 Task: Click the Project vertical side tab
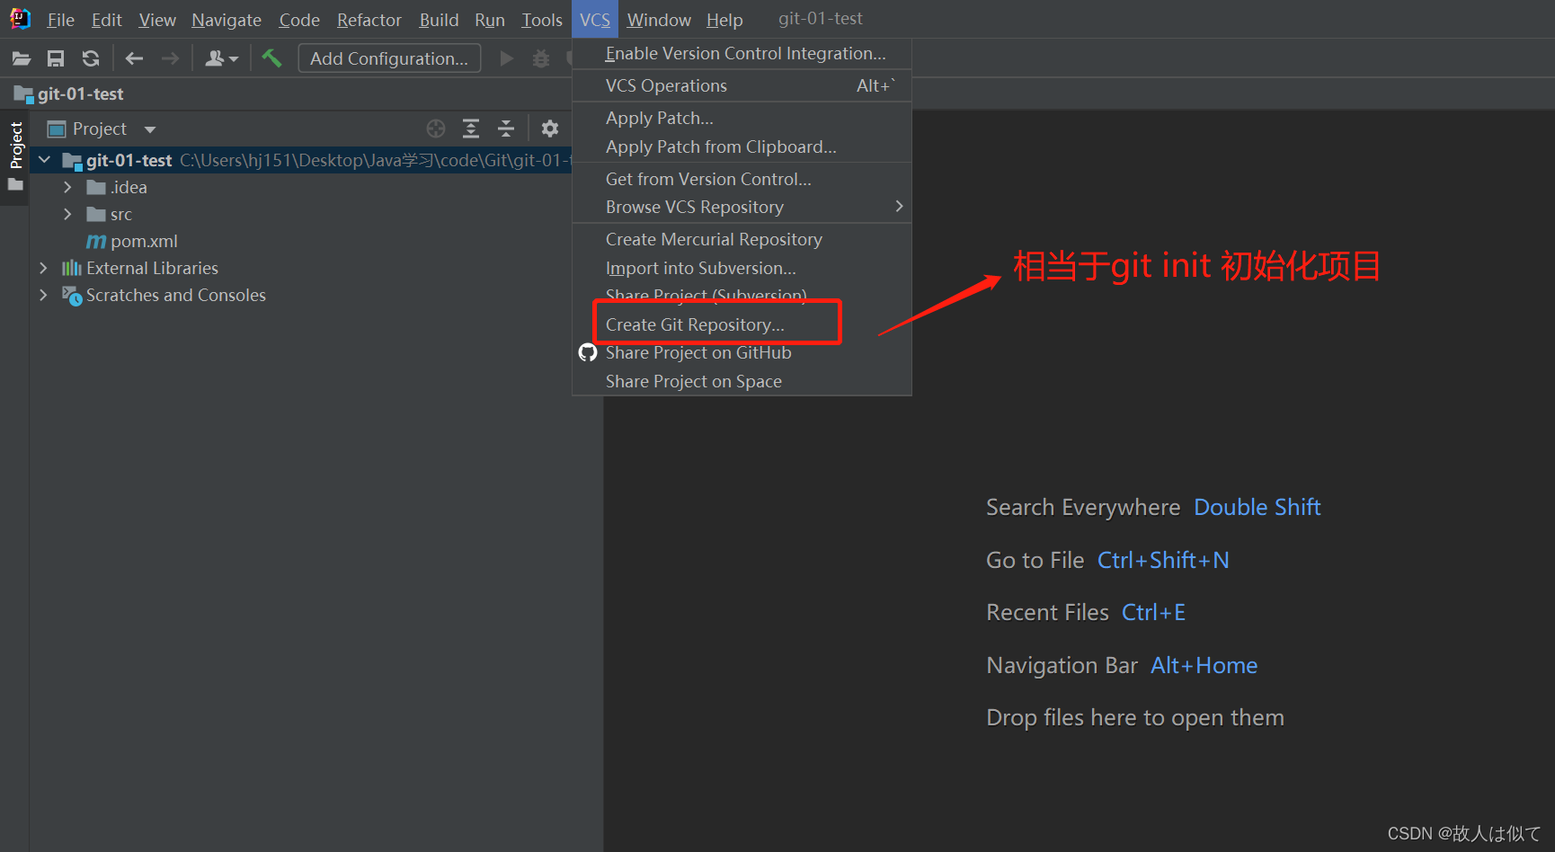(x=15, y=145)
